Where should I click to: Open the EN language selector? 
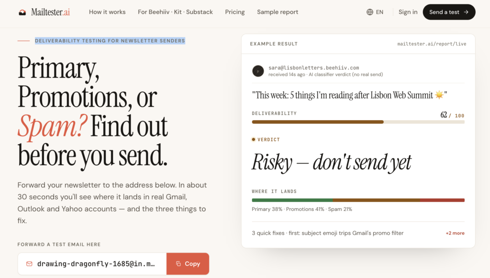coord(375,12)
